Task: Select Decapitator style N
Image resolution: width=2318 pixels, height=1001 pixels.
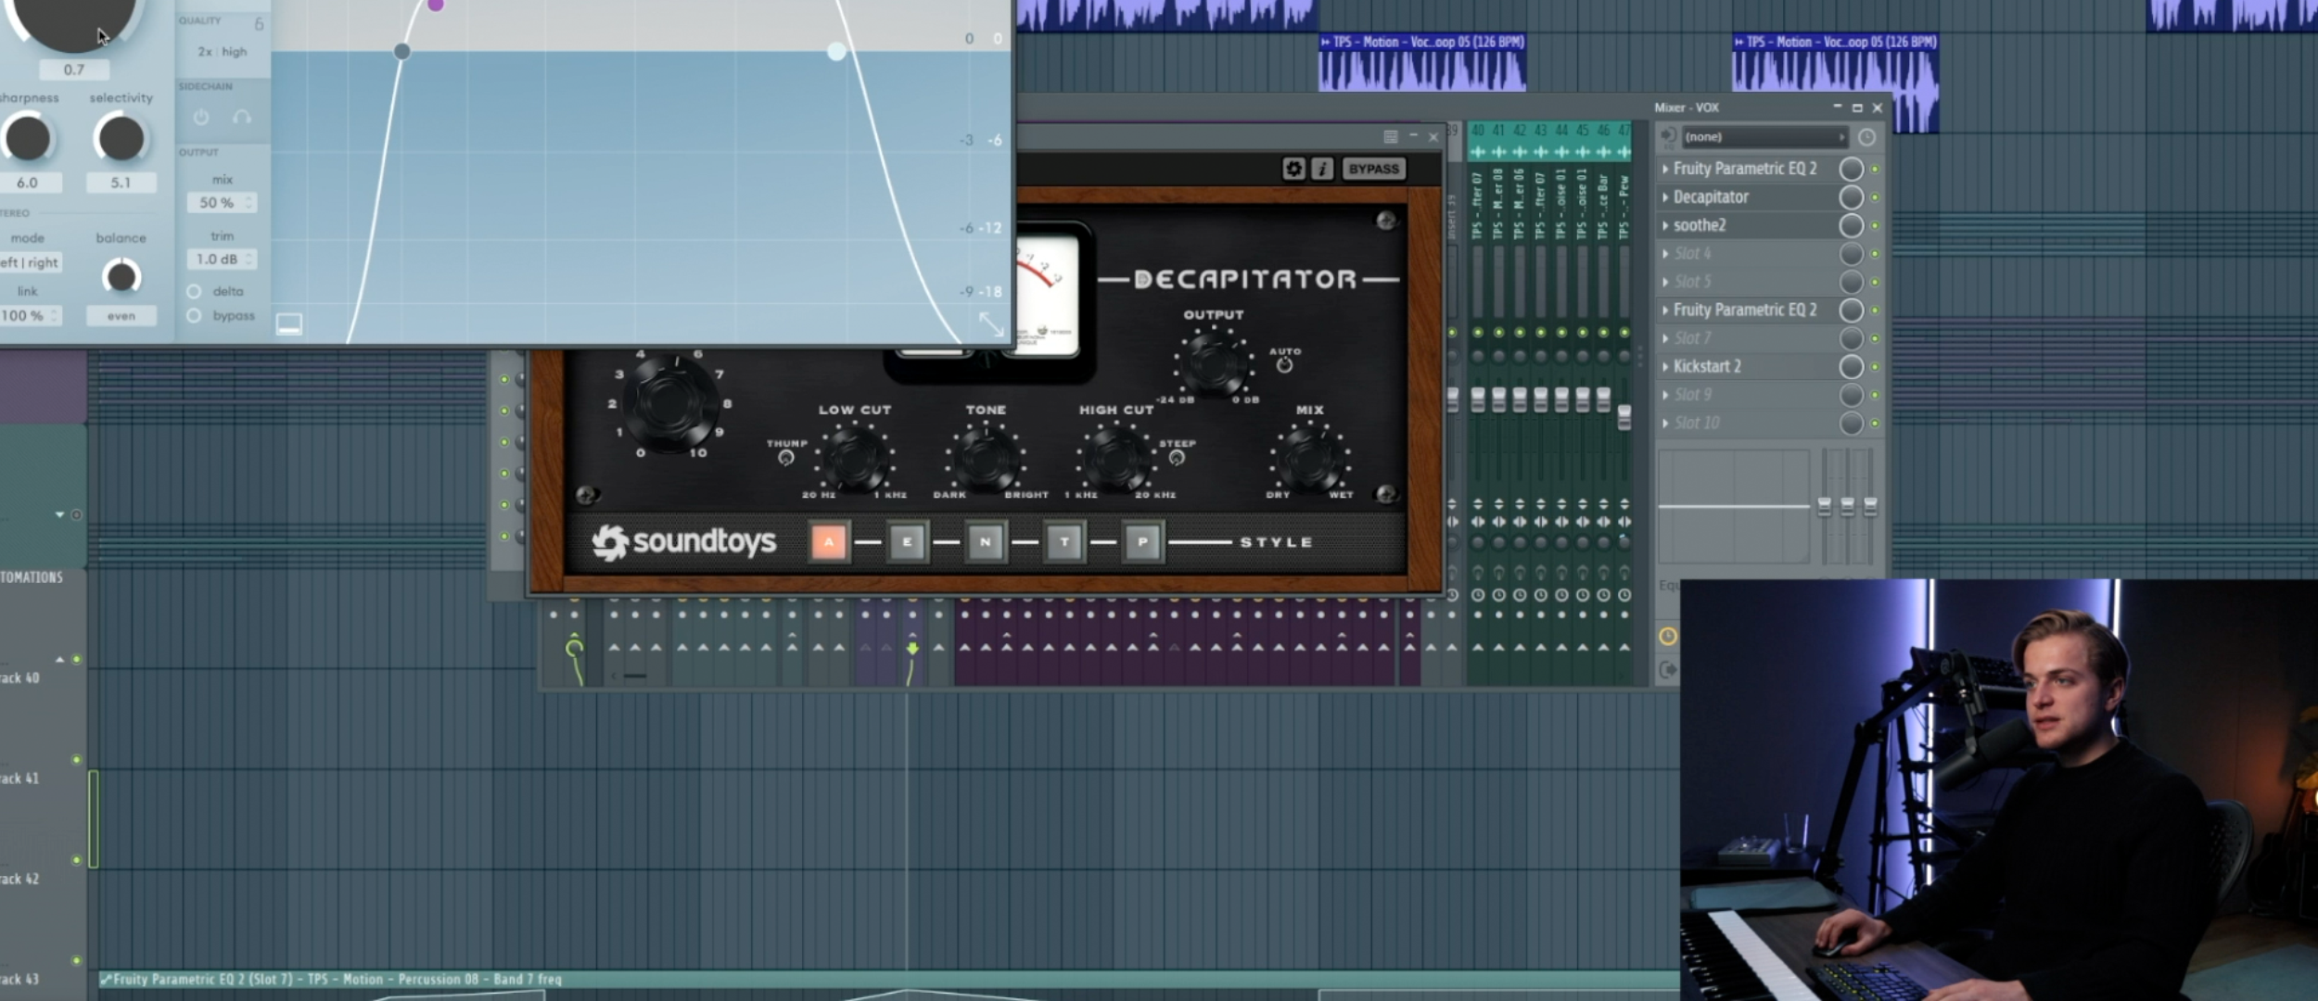Action: tap(985, 542)
